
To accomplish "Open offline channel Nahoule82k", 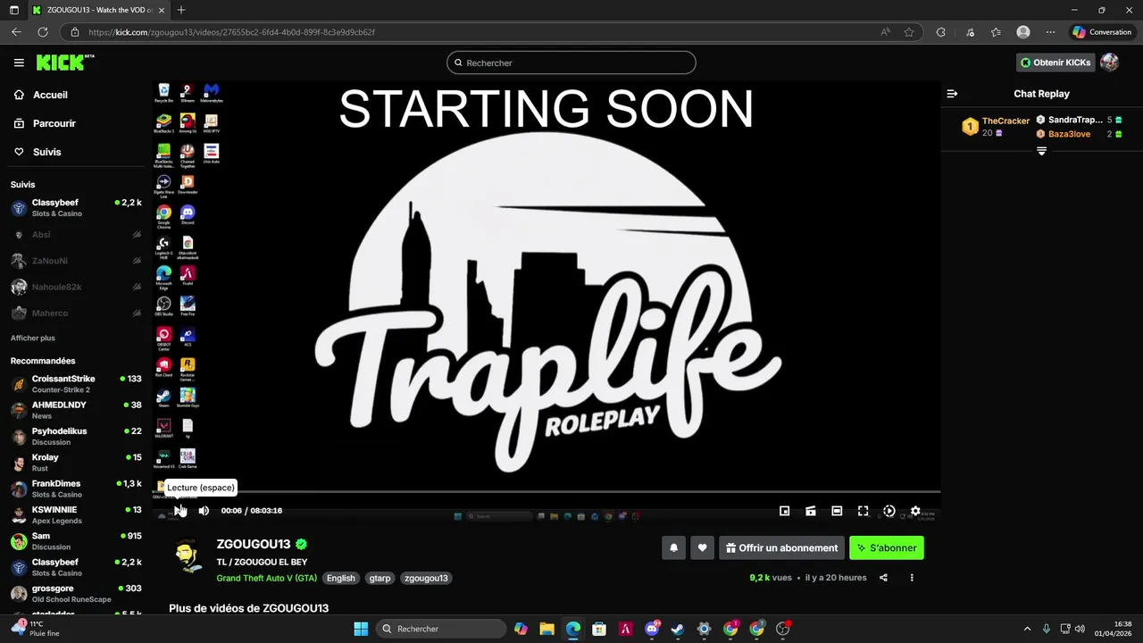I will point(76,287).
